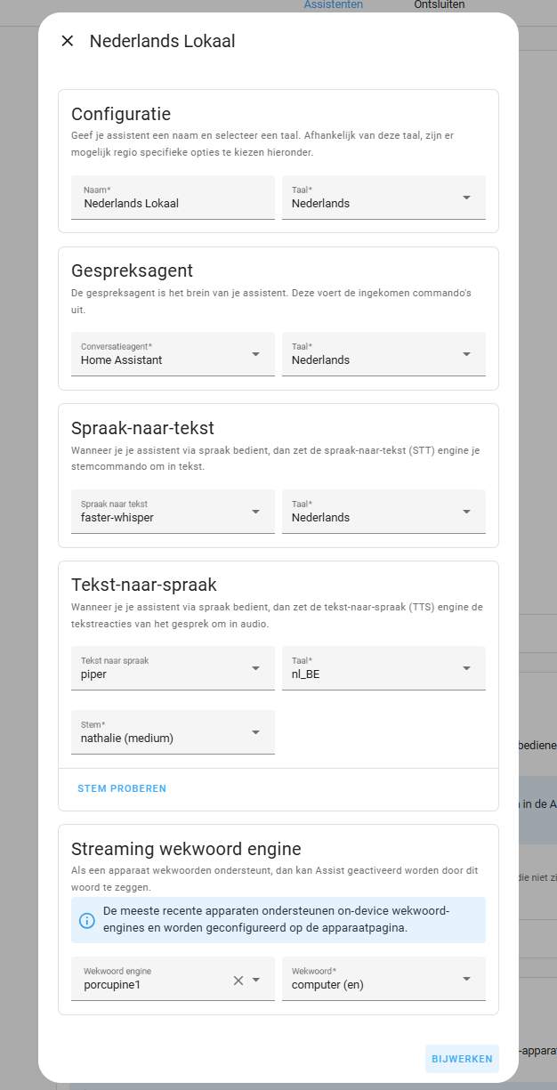Click the info icon in the blue notice
The image size is (557, 1090).
[87, 920]
